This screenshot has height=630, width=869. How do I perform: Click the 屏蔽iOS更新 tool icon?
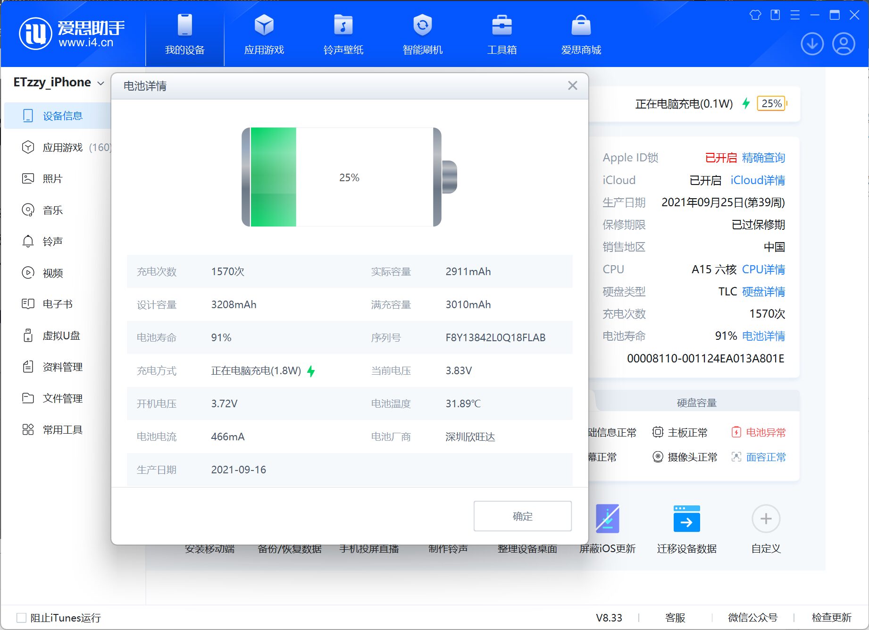pyautogui.click(x=607, y=518)
